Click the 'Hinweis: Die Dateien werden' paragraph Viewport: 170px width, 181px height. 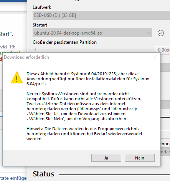(84, 134)
